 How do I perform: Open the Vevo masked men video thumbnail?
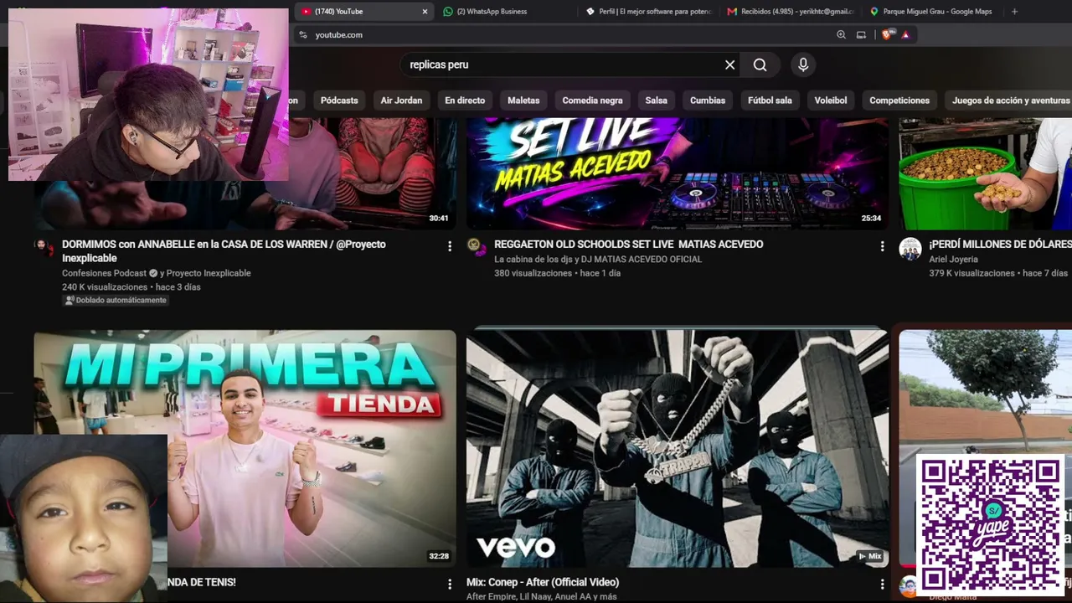[678, 448]
